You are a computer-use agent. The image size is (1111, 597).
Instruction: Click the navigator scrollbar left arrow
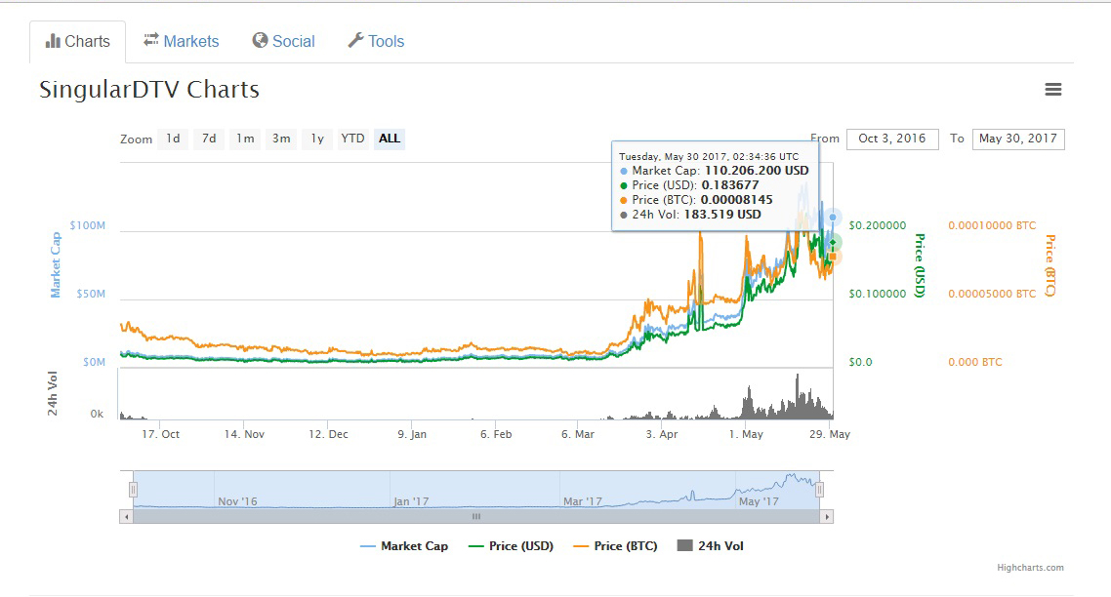126,517
